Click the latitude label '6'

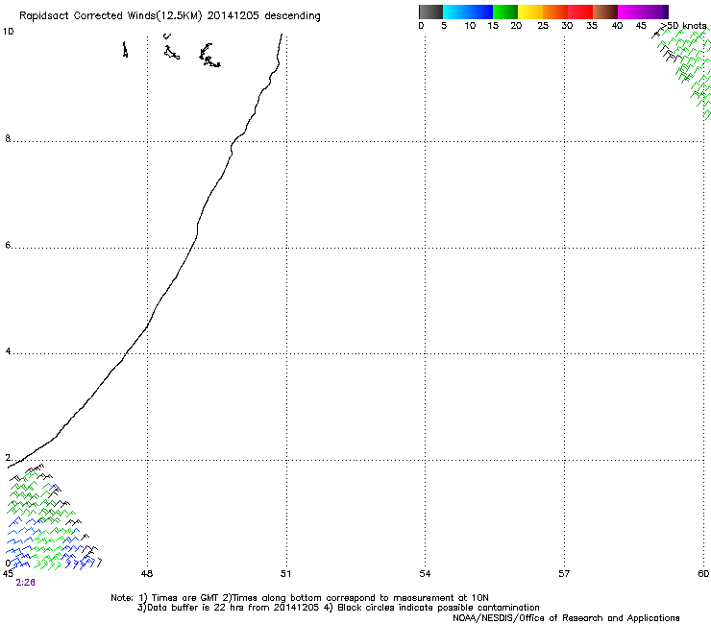pyautogui.click(x=8, y=245)
